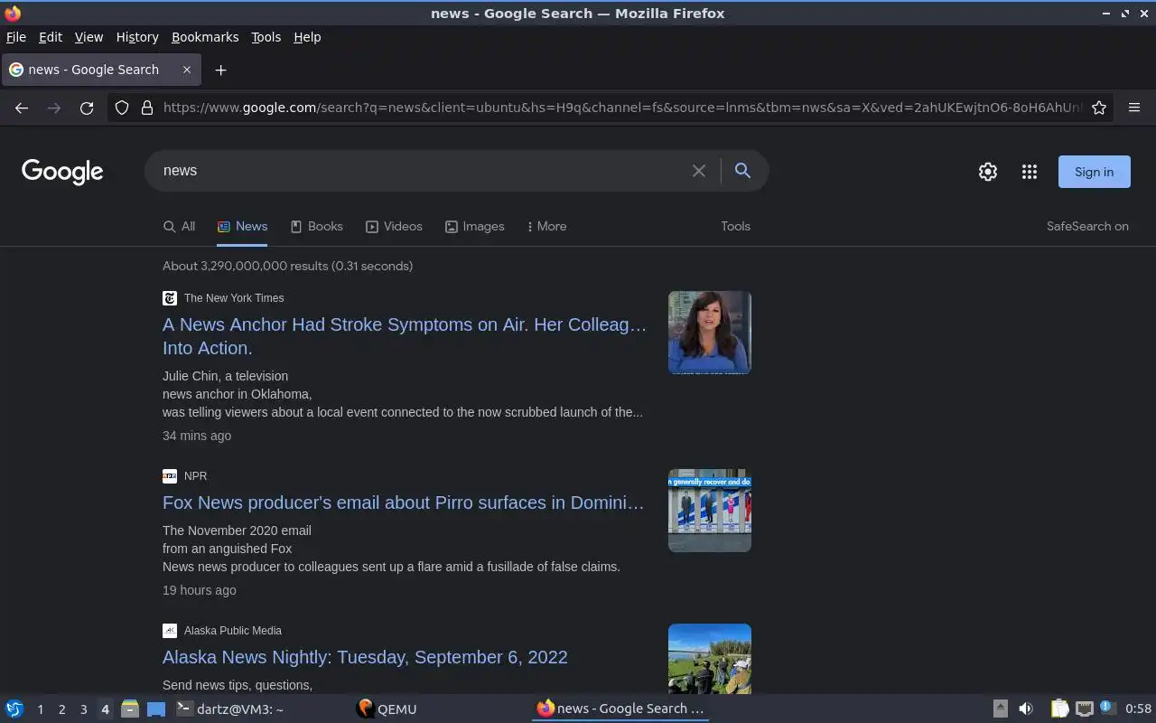Screen dimensions: 1156x723
Task: Click the NPR article thumbnail image
Action: pyautogui.click(x=710, y=511)
